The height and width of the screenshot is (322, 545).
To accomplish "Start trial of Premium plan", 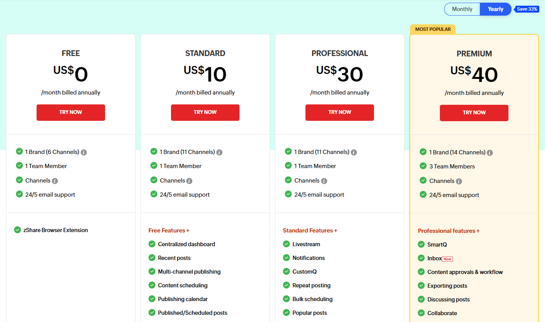I will click(474, 113).
